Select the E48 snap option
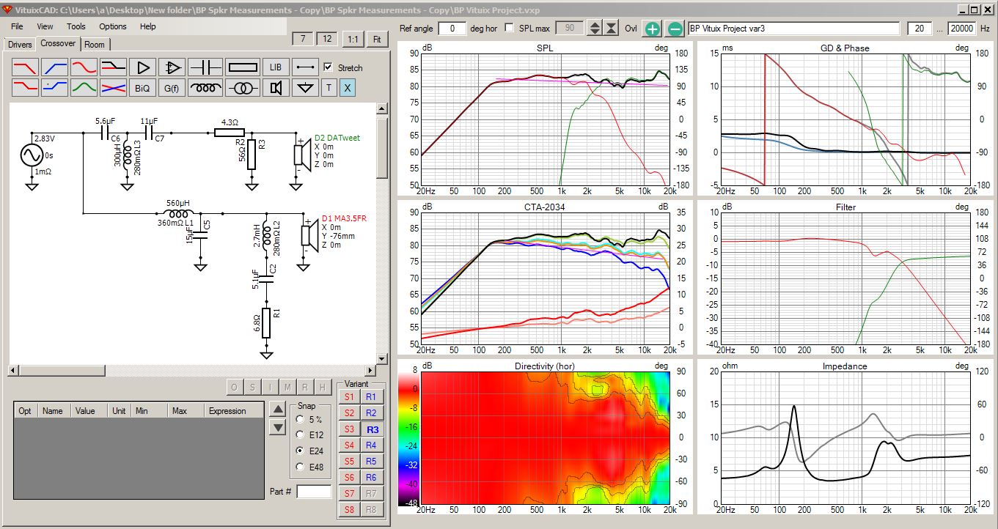The height and width of the screenshot is (529, 998). pyautogui.click(x=300, y=467)
